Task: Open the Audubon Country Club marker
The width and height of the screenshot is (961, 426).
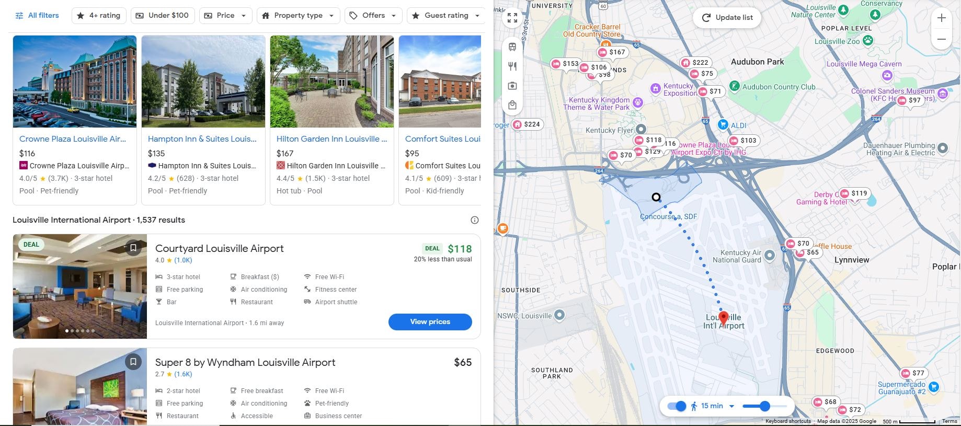Action: pyautogui.click(x=735, y=86)
